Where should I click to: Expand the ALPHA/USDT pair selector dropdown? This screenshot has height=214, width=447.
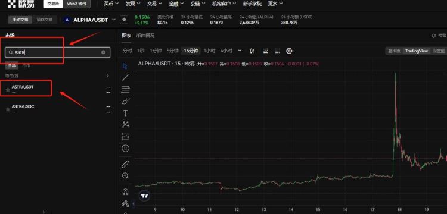(x=114, y=20)
